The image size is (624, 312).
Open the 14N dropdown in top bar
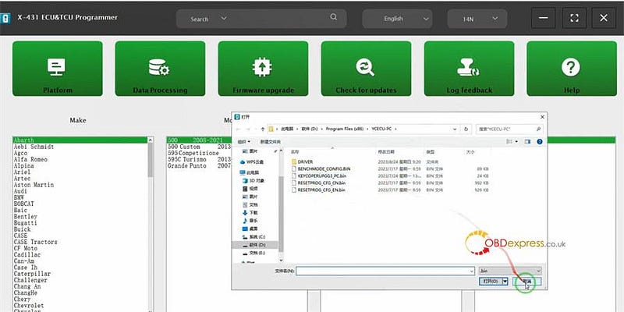pyautogui.click(x=477, y=19)
